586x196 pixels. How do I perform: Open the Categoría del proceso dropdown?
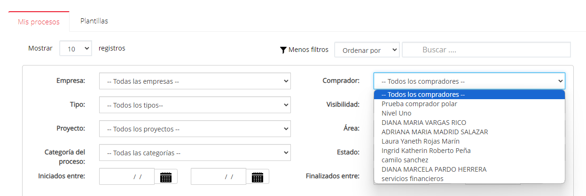coord(195,152)
